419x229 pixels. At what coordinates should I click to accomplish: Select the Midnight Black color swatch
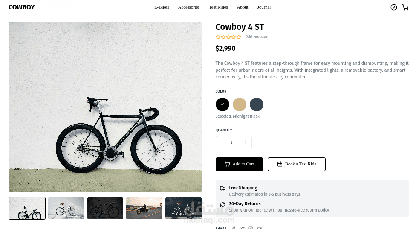coord(222,104)
